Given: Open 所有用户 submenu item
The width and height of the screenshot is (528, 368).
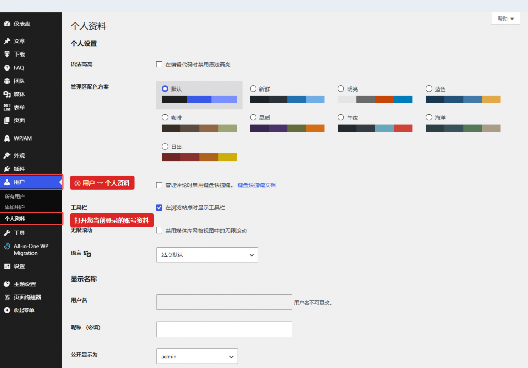Looking at the screenshot, I should point(14,196).
